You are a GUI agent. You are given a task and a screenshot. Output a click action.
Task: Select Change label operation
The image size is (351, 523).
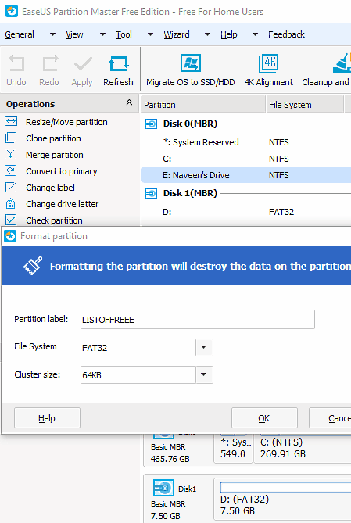point(50,188)
